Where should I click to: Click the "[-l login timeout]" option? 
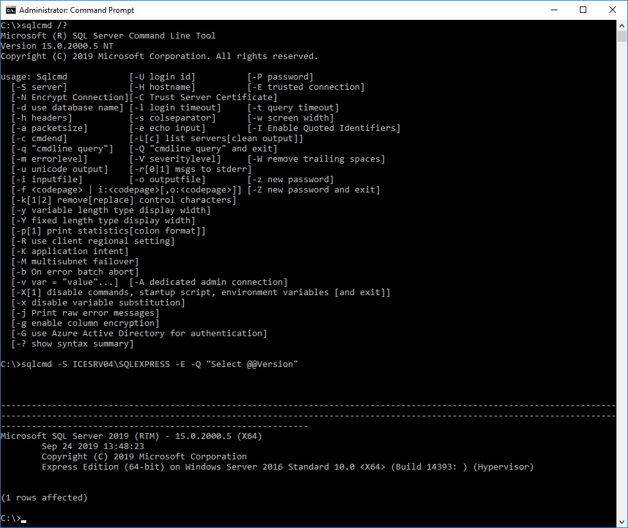(x=175, y=108)
